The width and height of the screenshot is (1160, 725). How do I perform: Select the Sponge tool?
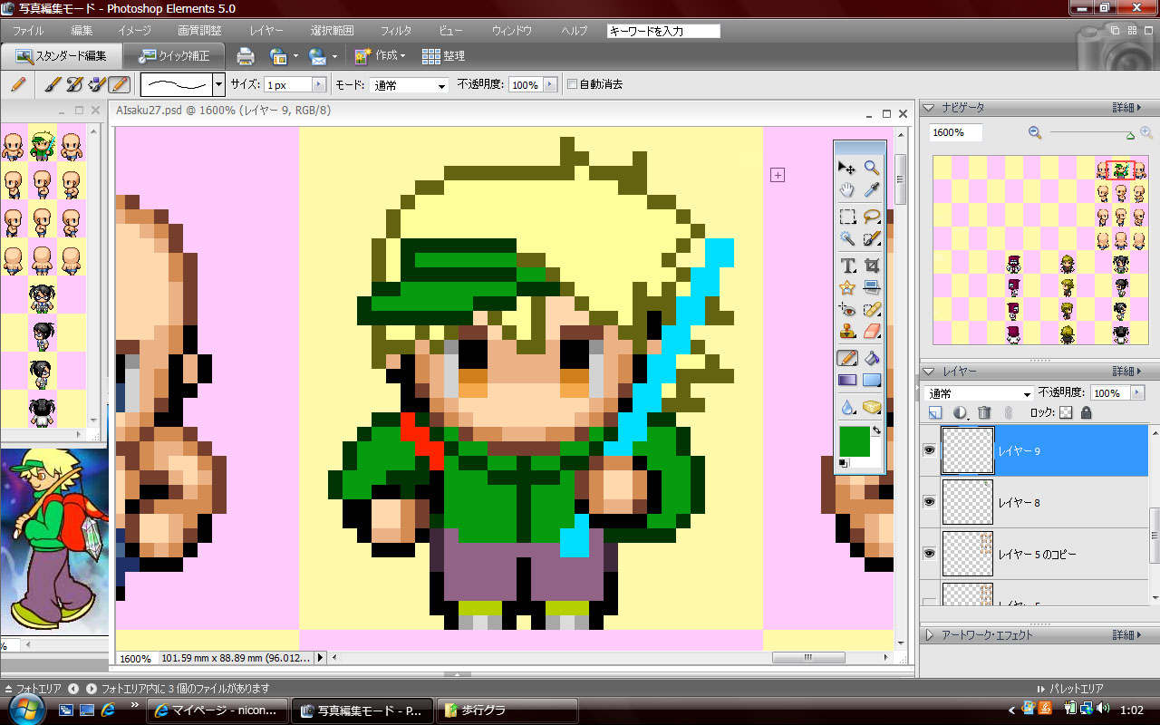872,407
